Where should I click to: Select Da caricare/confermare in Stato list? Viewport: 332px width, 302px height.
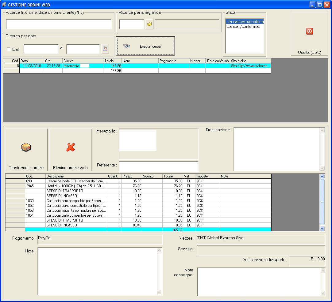[x=245, y=21]
